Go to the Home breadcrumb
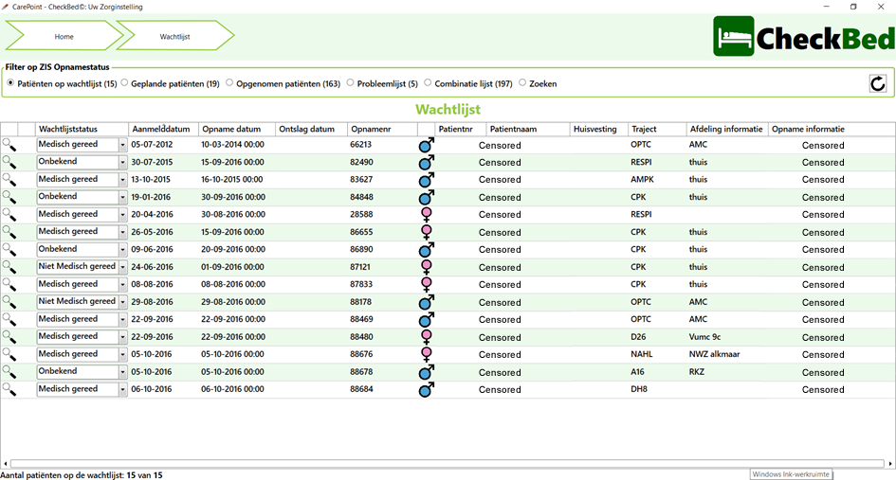This screenshot has height=480, width=896. 64,36
